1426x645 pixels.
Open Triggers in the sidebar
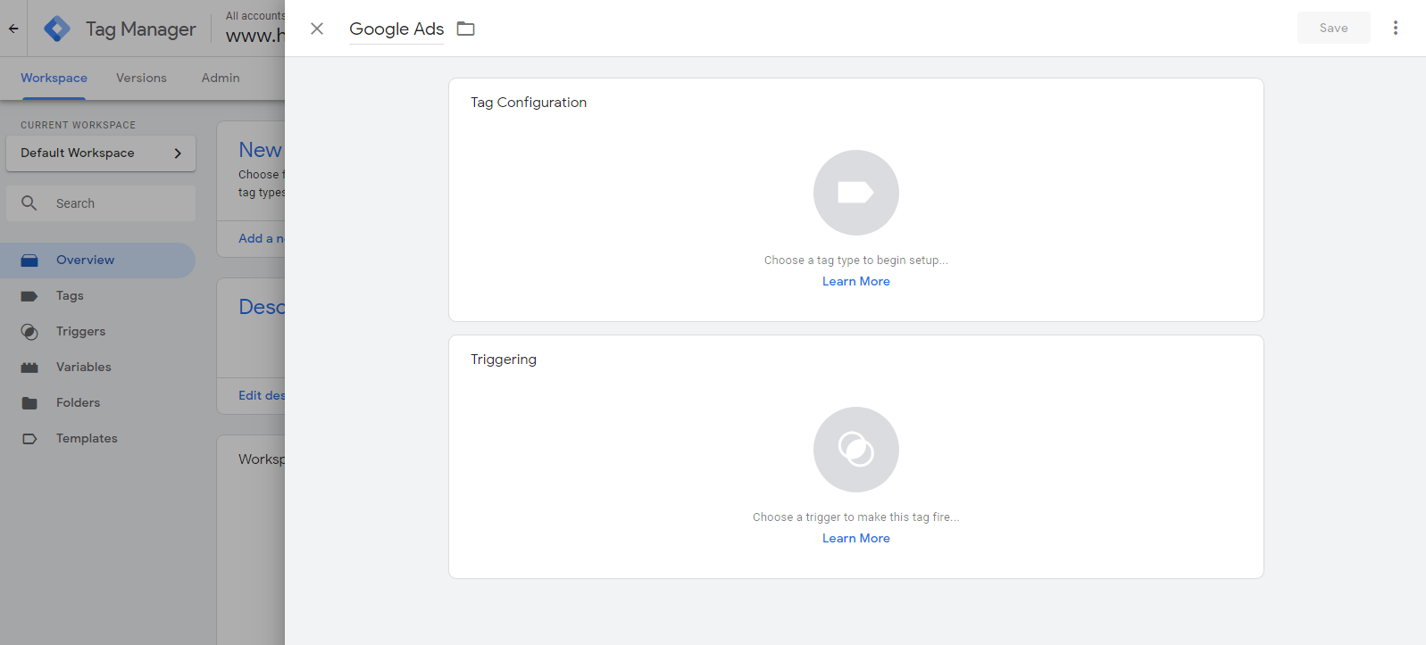click(80, 332)
